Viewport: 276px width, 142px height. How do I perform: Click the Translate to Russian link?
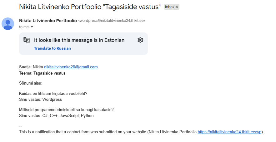[53, 48]
